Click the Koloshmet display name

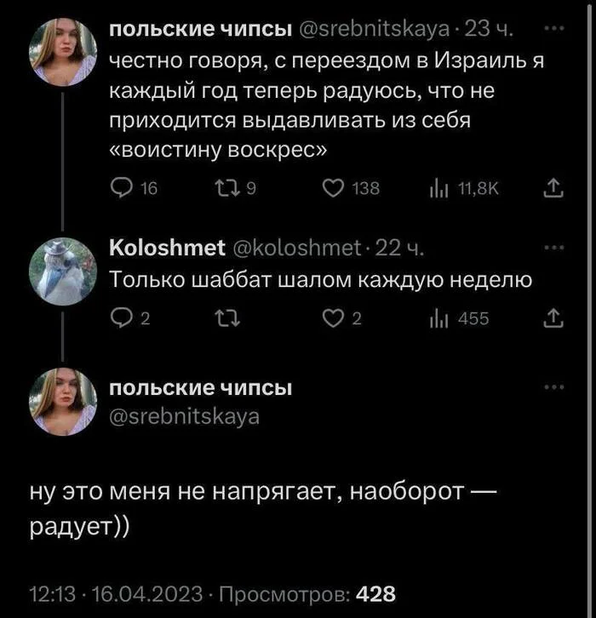click(x=168, y=249)
